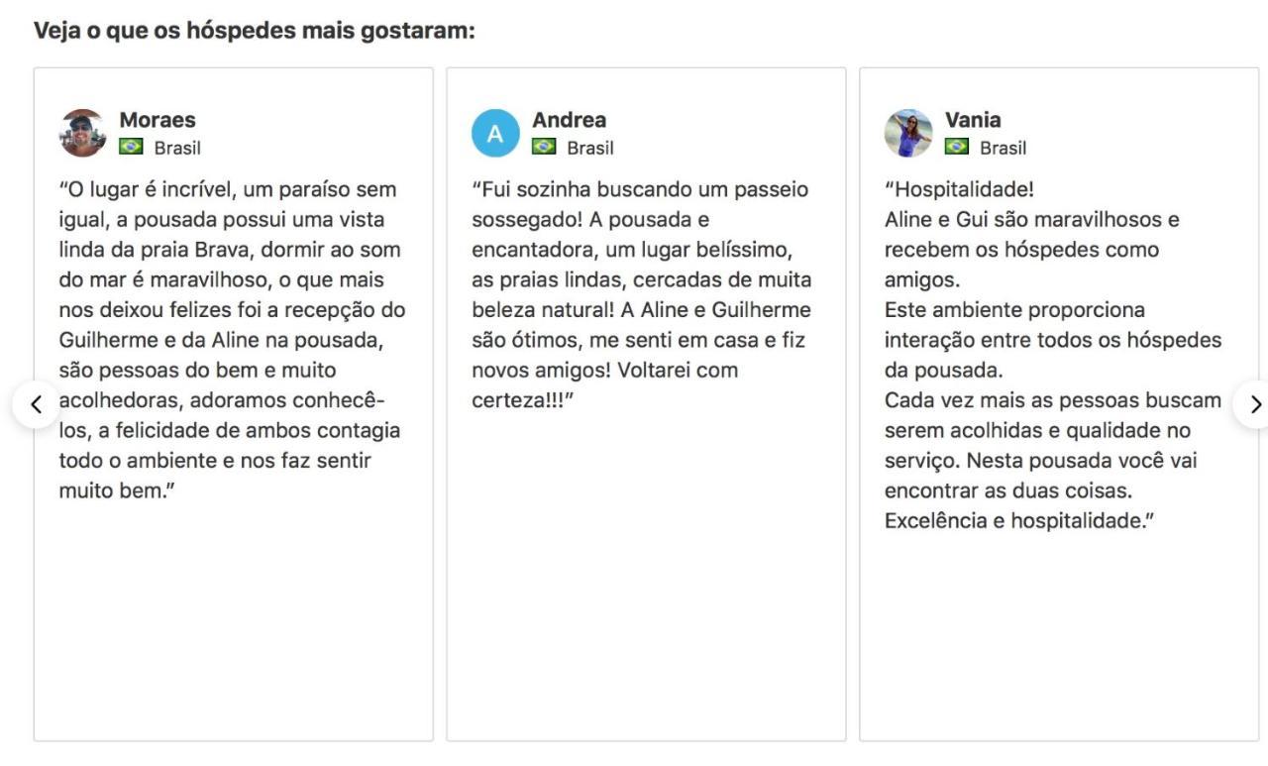Screen dimensions: 1268x766
Task: Click Vania's review starting "Hospitalidade!"
Action: (1054, 355)
